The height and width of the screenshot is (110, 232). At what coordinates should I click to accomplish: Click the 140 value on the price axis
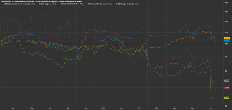pyautogui.click(x=226, y=3)
